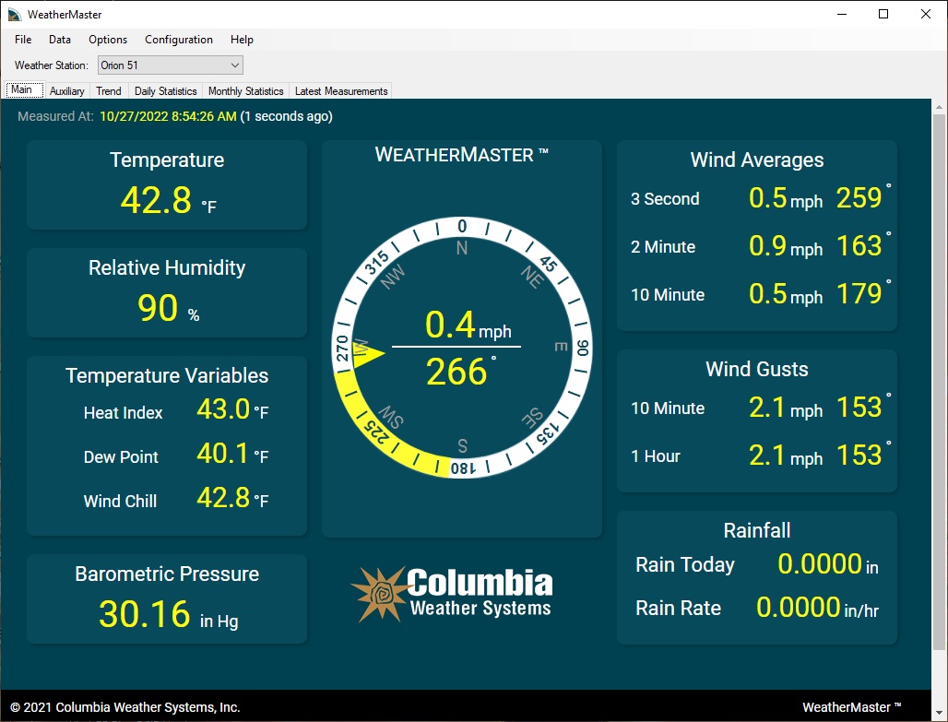Click the Wind Gusts heading
This screenshot has height=722, width=948.
coord(757,369)
